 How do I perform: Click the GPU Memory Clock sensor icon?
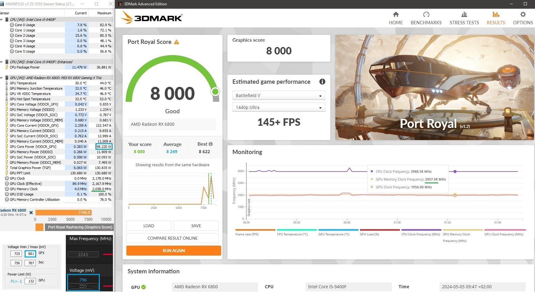pos(7,189)
